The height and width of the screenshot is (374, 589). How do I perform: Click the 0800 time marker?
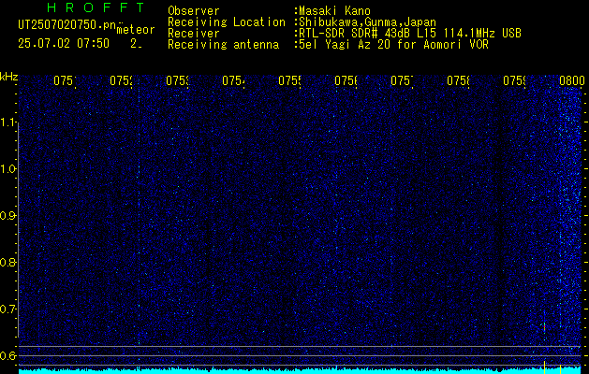[x=572, y=80]
